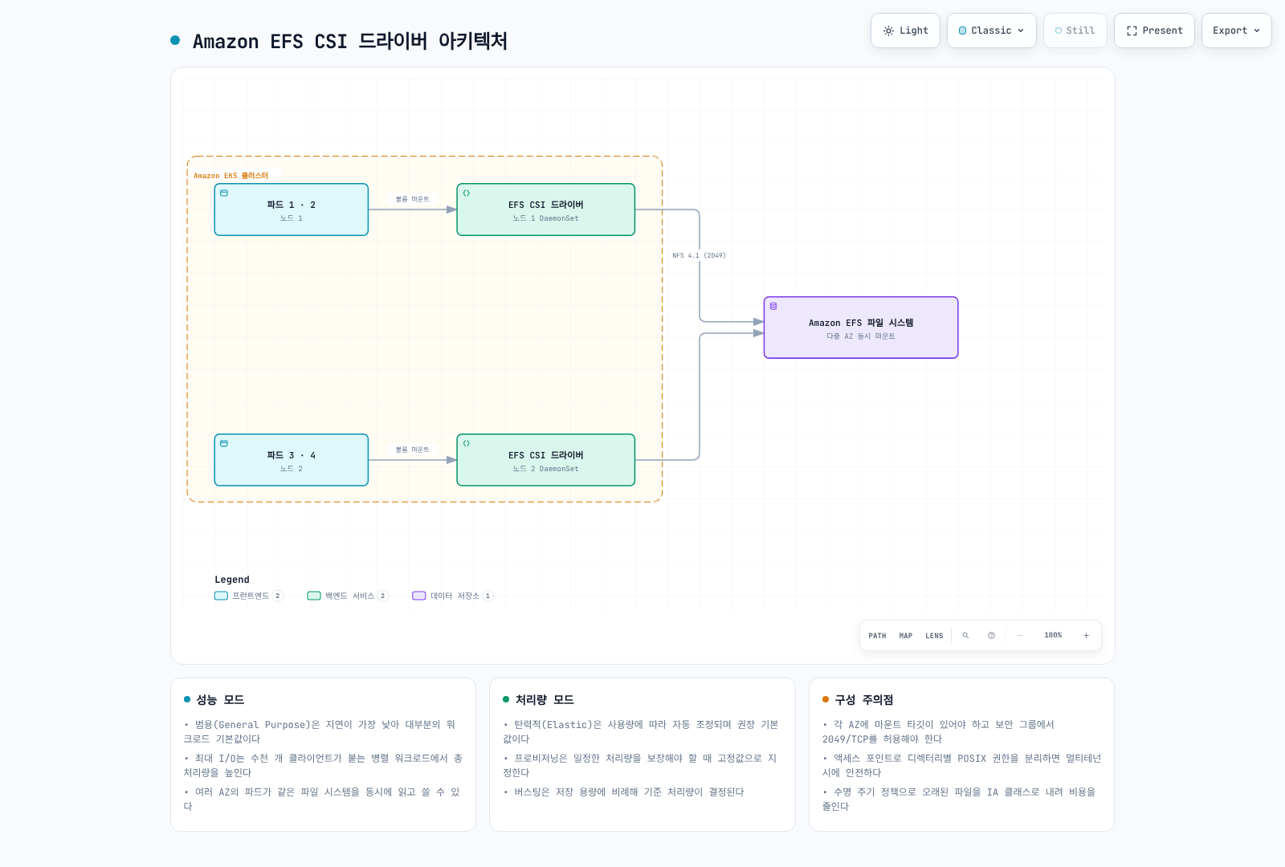Zoom out with the minus icon
This screenshot has width=1285, height=867.
click(x=1020, y=635)
